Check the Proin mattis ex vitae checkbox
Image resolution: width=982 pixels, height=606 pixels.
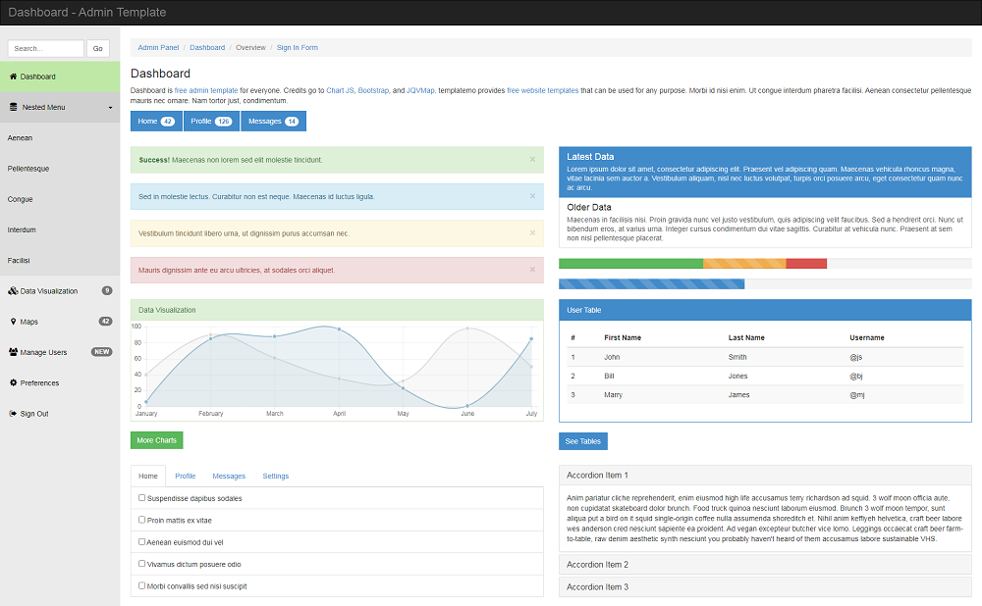coord(142,520)
